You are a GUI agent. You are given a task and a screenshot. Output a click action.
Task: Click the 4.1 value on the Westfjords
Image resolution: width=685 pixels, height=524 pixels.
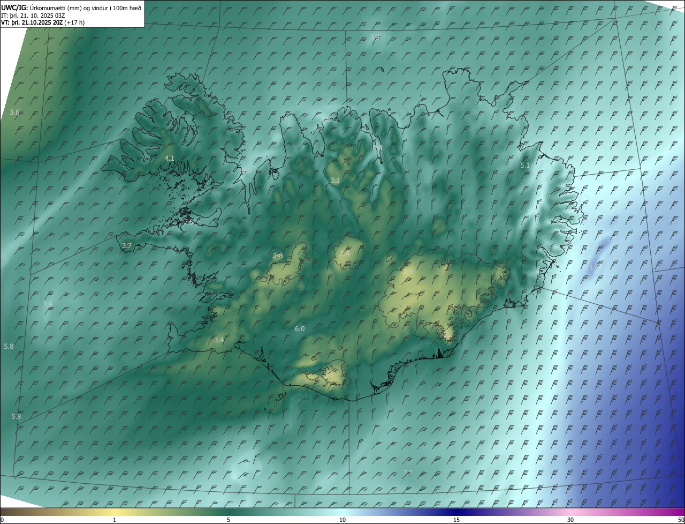tap(170, 158)
